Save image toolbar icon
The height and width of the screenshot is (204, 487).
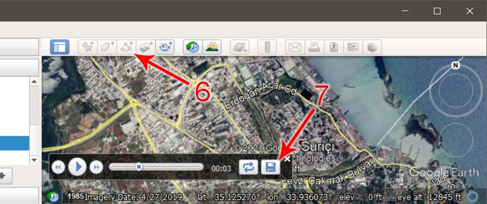click(x=334, y=47)
